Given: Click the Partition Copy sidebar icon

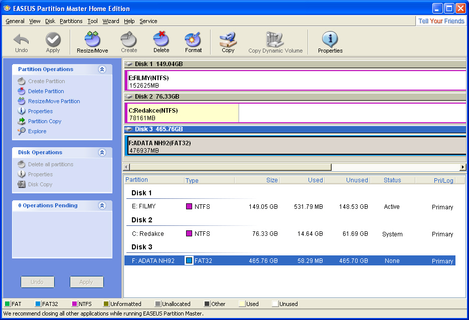Looking at the screenshot, I should (x=22, y=121).
